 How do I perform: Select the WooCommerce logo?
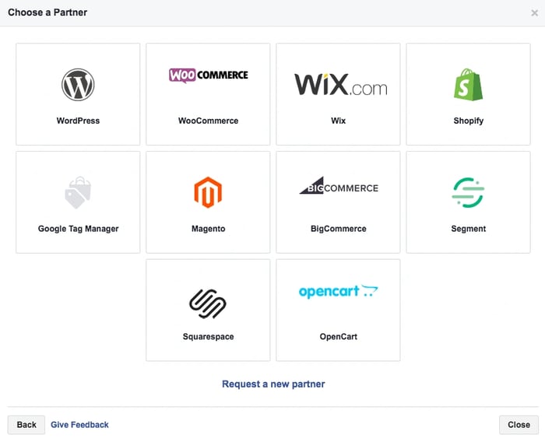[x=208, y=75]
